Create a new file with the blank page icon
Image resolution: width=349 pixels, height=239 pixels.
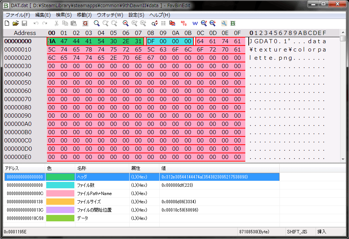7,23
